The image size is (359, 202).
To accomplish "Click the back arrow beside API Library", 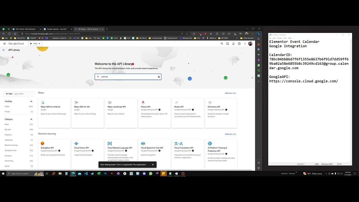I will click(4, 50).
